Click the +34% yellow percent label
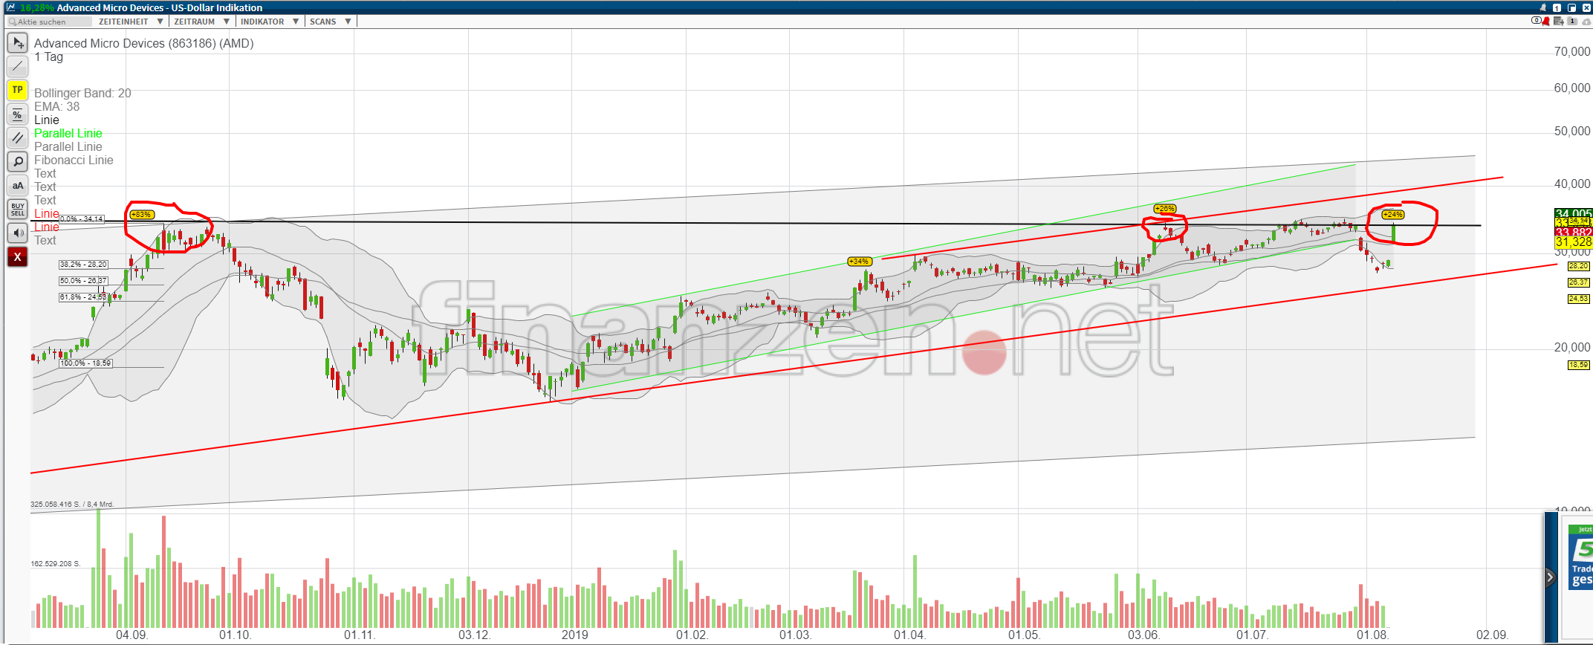The image size is (1593, 645). (859, 262)
